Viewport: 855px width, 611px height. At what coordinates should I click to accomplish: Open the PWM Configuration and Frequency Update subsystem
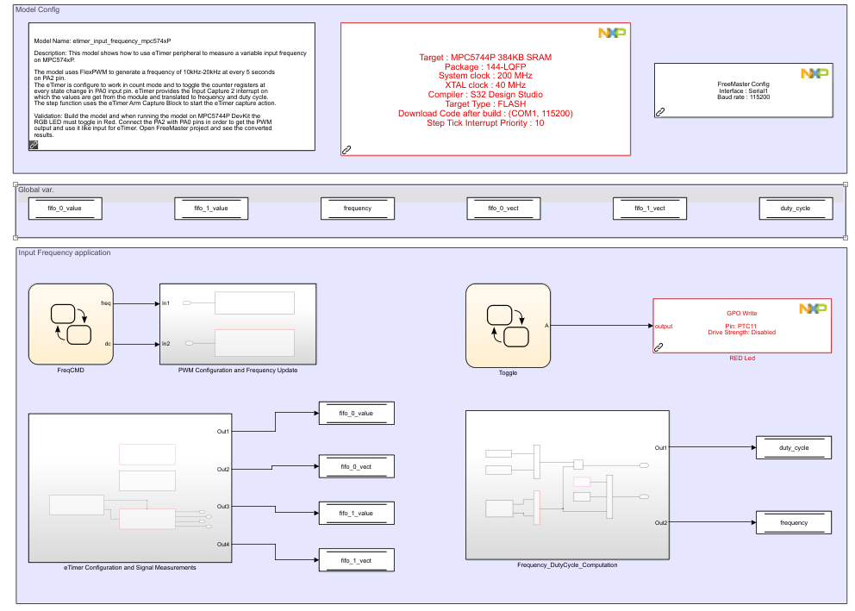pos(238,324)
